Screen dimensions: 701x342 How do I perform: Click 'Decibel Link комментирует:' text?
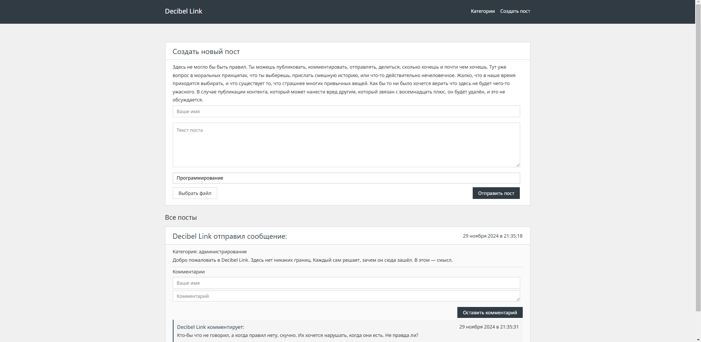[x=210, y=327]
